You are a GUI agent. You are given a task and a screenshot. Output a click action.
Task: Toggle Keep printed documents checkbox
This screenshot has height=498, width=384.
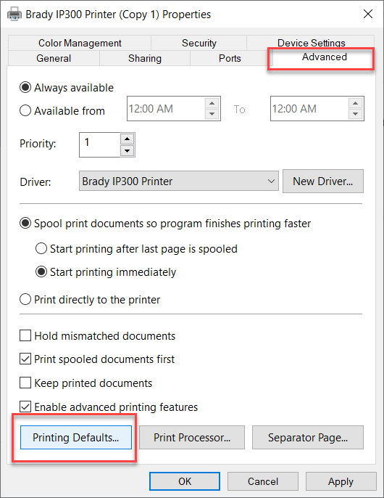coord(25,383)
